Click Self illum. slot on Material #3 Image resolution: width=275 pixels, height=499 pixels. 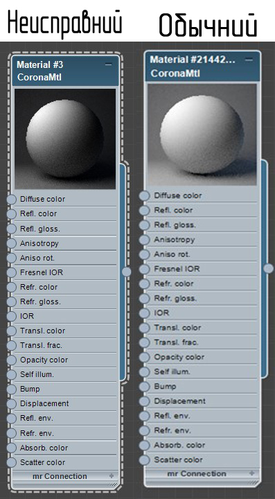[x=65, y=374]
